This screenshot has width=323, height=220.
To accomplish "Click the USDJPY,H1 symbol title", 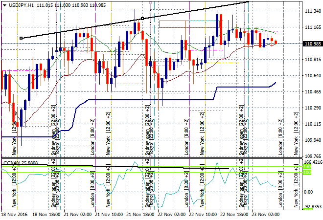I will tap(21, 5).
